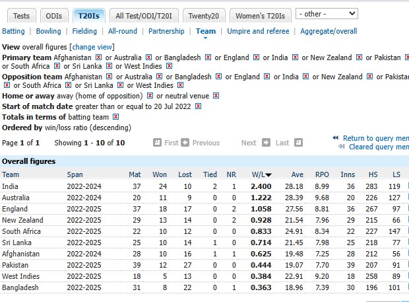Open the Twenty20 tab
The height and width of the screenshot is (302, 409).
click(x=204, y=16)
